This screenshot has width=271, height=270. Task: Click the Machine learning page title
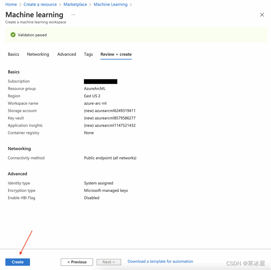coord(35,15)
